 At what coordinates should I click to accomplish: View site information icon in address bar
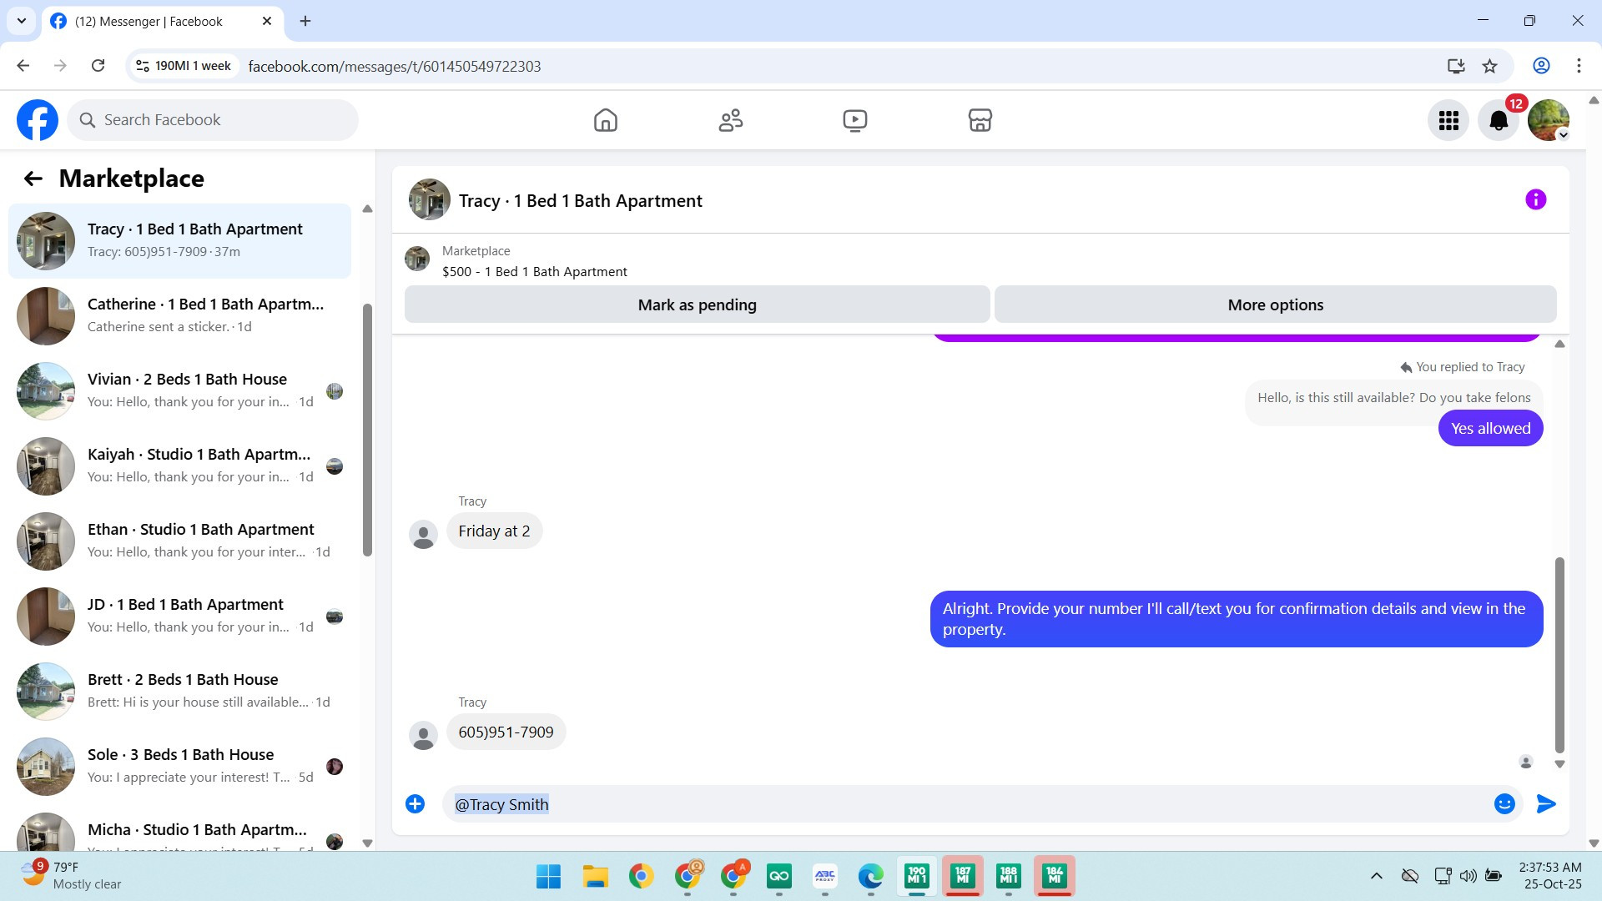tap(143, 66)
